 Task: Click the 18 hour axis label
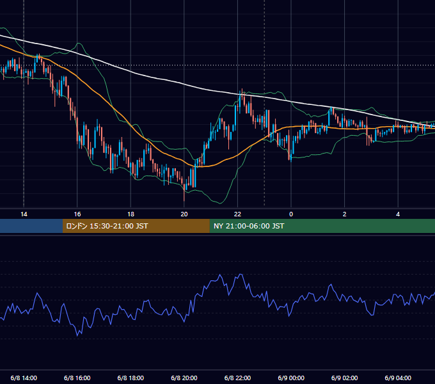[x=130, y=214]
